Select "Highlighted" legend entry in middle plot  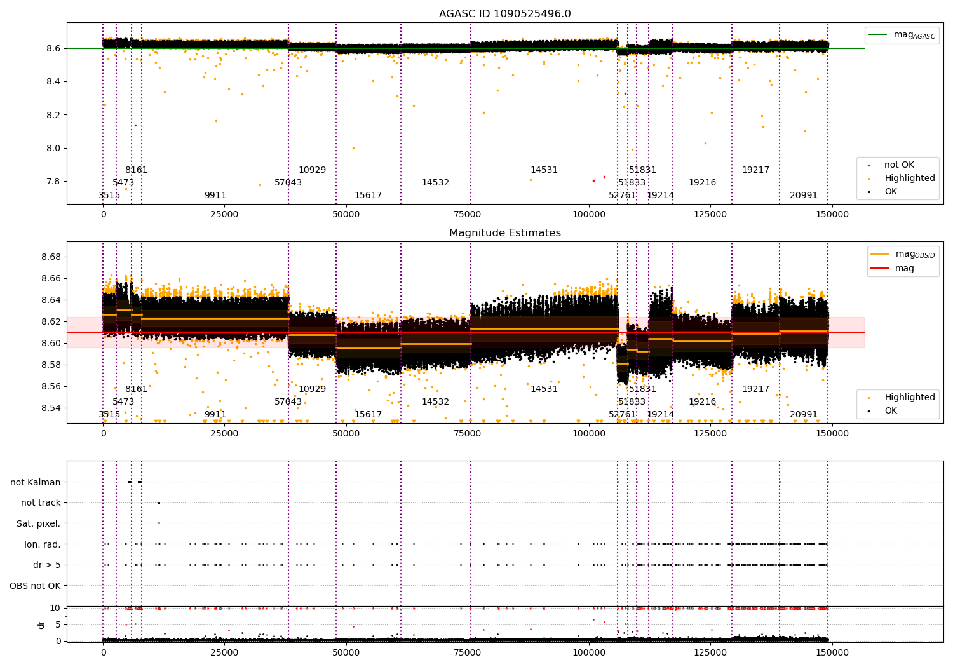point(910,398)
